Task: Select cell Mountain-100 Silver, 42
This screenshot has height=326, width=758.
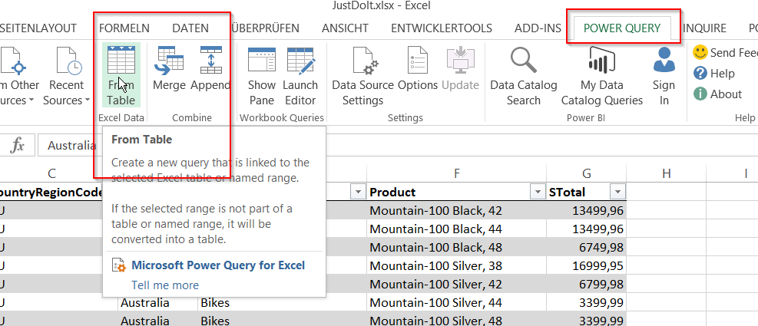Action: coord(456,284)
